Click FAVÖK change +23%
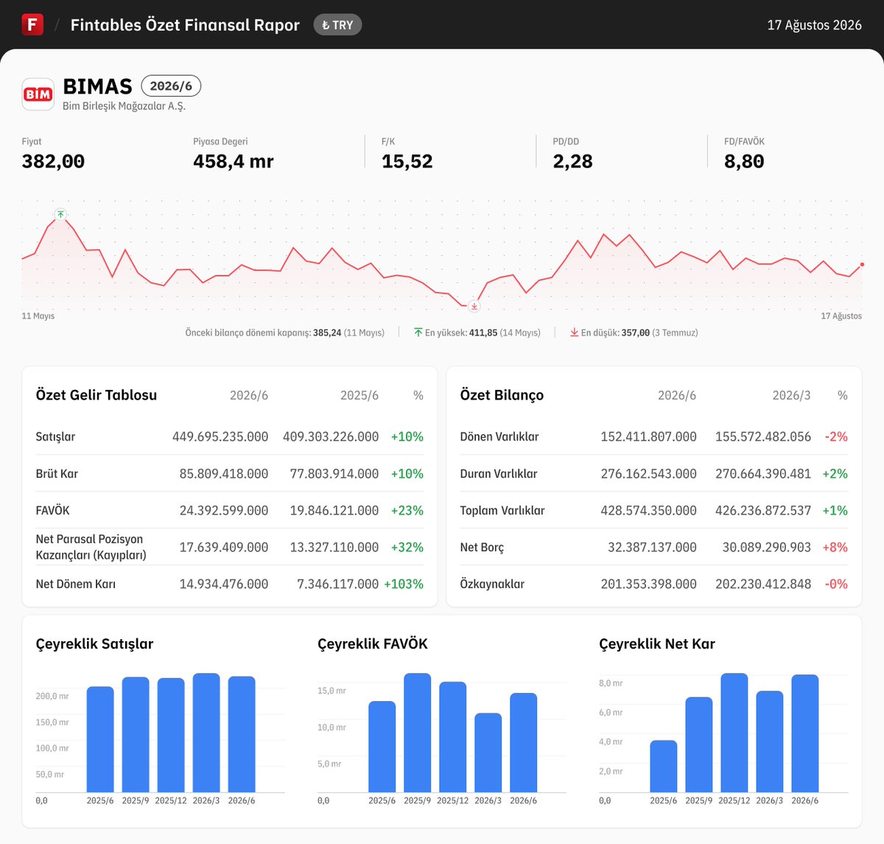Screen dimensions: 884x844 (x=407, y=510)
